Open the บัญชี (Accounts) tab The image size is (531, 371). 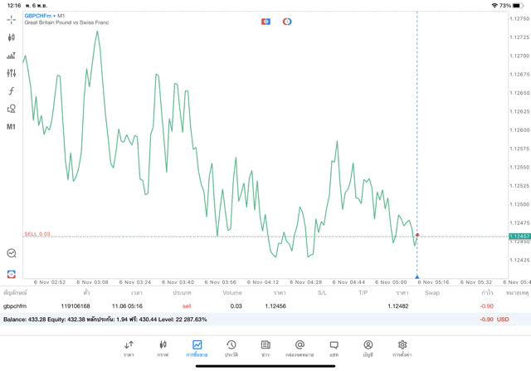[368, 348]
